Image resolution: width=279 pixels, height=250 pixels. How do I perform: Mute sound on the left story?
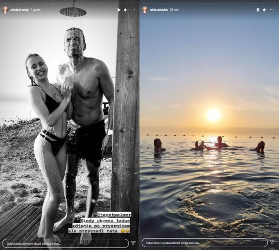126,10
